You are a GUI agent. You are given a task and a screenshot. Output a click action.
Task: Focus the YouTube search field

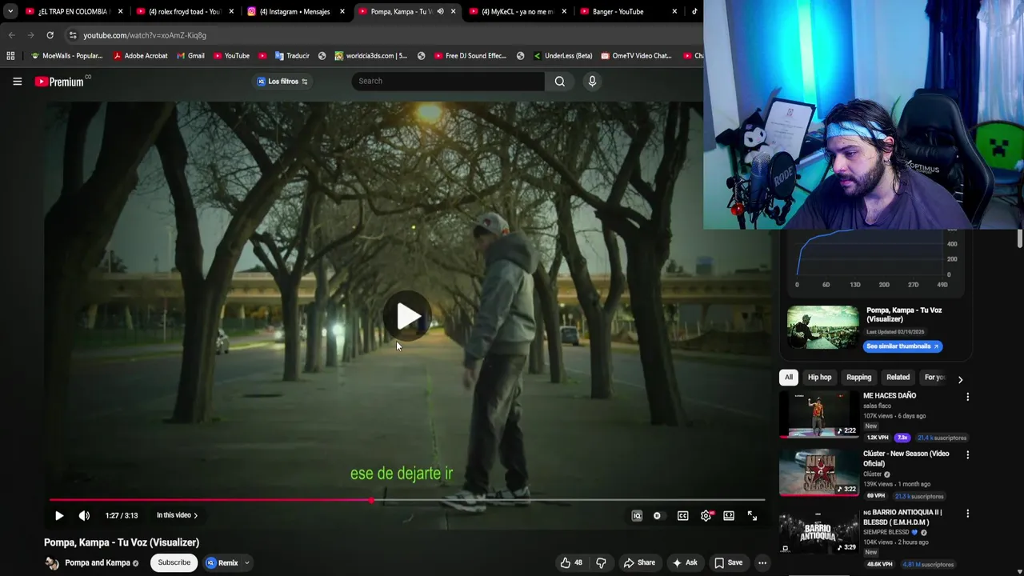pyautogui.click(x=448, y=81)
